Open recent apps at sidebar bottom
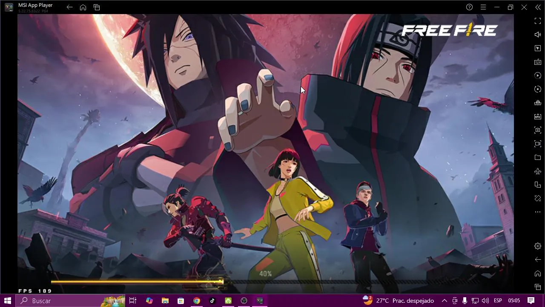This screenshot has width=545, height=307. pos(538,287)
